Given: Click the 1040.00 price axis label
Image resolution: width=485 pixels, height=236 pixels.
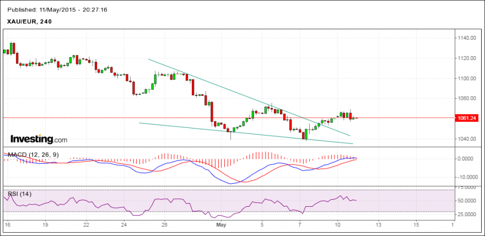Looking at the screenshot, I should point(467,138).
